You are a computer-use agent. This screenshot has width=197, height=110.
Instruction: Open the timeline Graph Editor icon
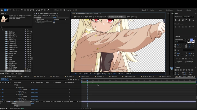[x=79, y=80]
